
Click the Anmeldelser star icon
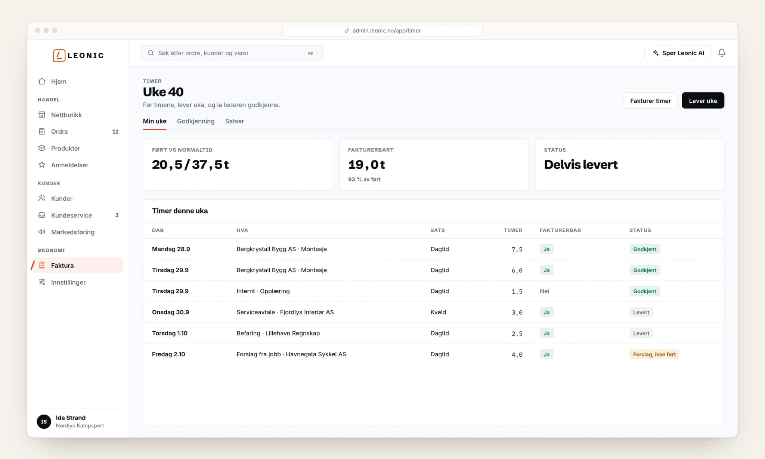42,165
